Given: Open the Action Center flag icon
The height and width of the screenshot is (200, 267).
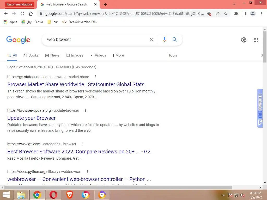Looking at the screenshot, I should (230, 195).
